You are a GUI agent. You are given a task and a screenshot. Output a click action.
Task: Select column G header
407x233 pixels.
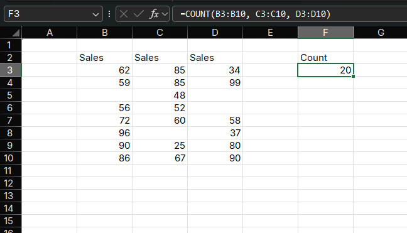pyautogui.click(x=381, y=33)
